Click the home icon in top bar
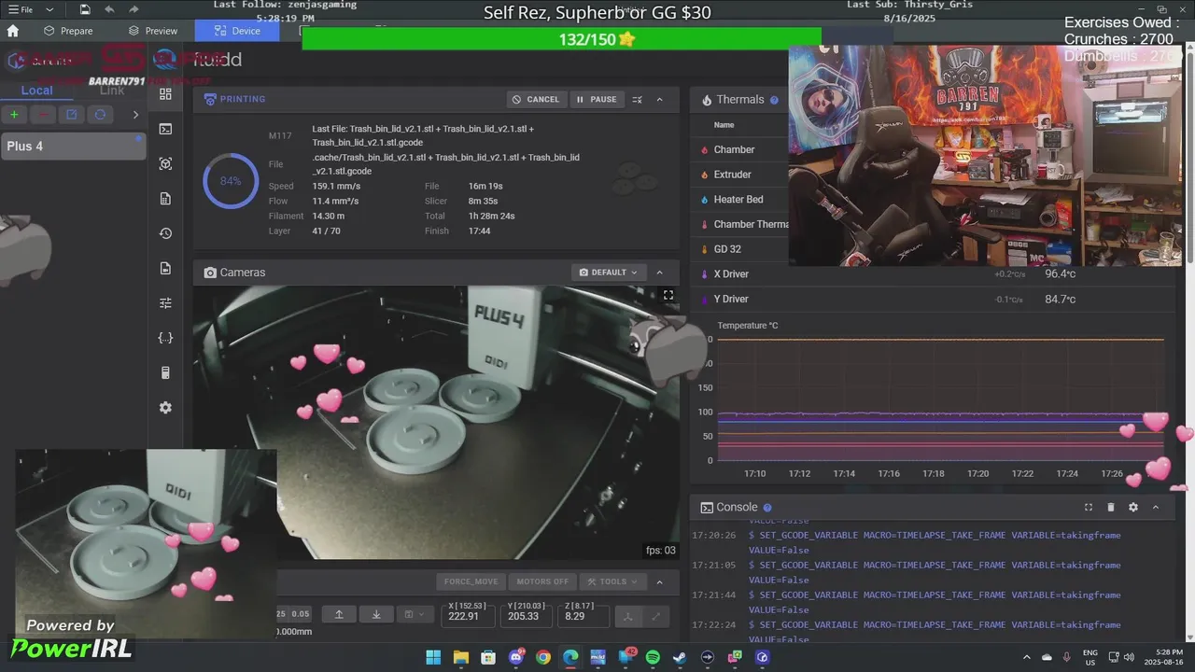This screenshot has height=672, width=1195. click(13, 31)
